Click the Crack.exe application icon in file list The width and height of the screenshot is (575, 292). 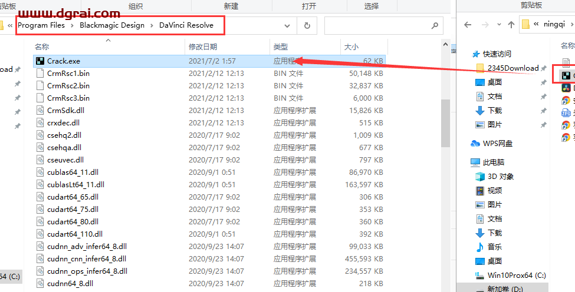[x=40, y=61]
